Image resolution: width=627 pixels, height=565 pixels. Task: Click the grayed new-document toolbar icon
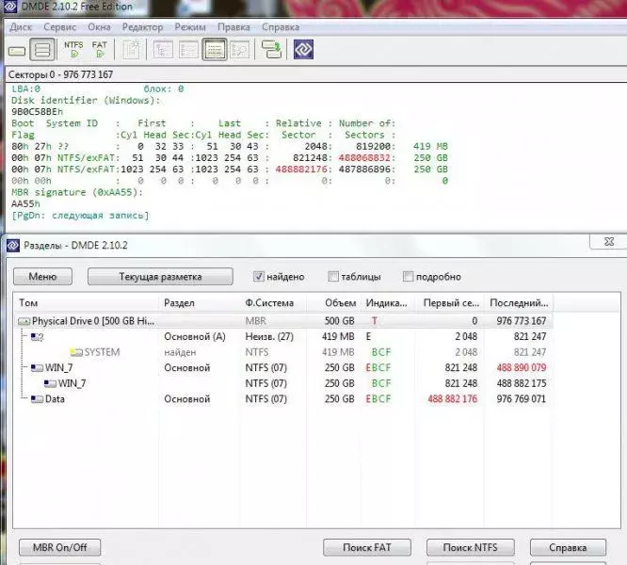tap(131, 50)
